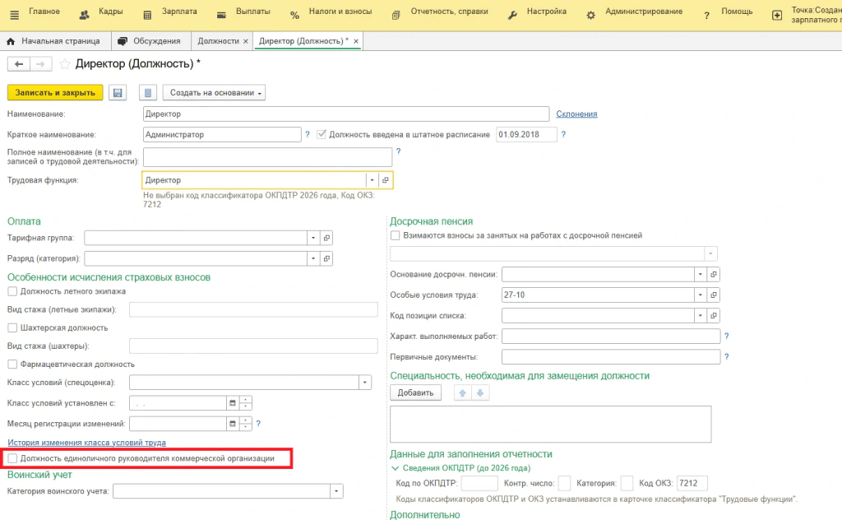Enable Шахтерская должность checkbox

tap(12, 327)
